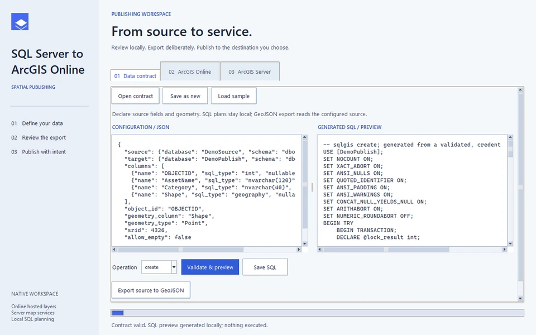Click the Category column line in JSON

(x=211, y=188)
